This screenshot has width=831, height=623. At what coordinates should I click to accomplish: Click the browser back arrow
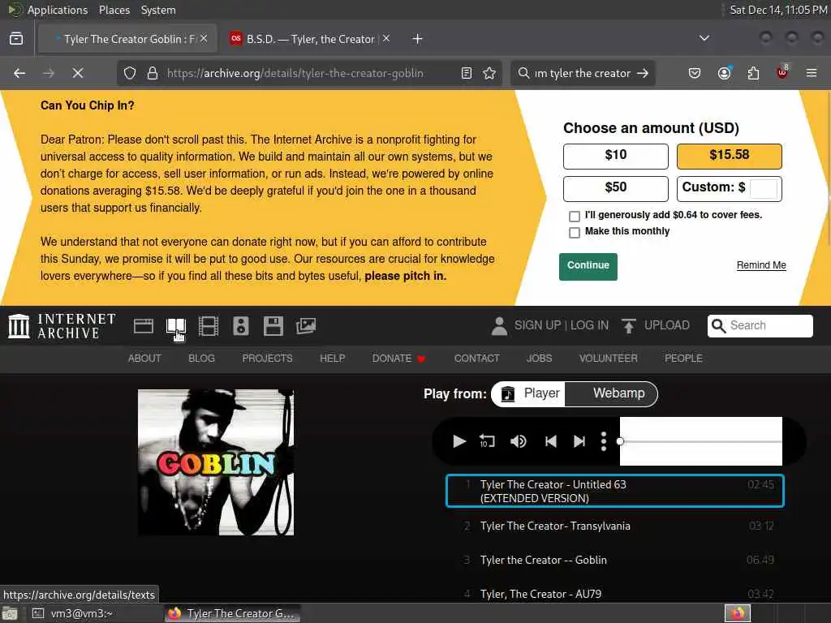19,73
